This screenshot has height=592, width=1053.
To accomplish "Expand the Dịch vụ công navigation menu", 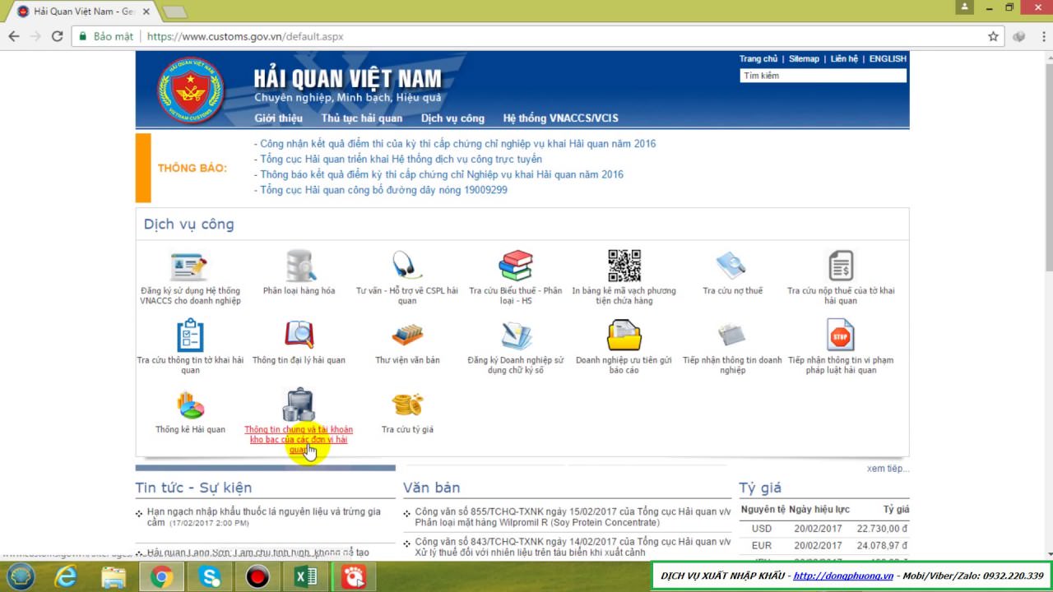I will click(x=452, y=118).
